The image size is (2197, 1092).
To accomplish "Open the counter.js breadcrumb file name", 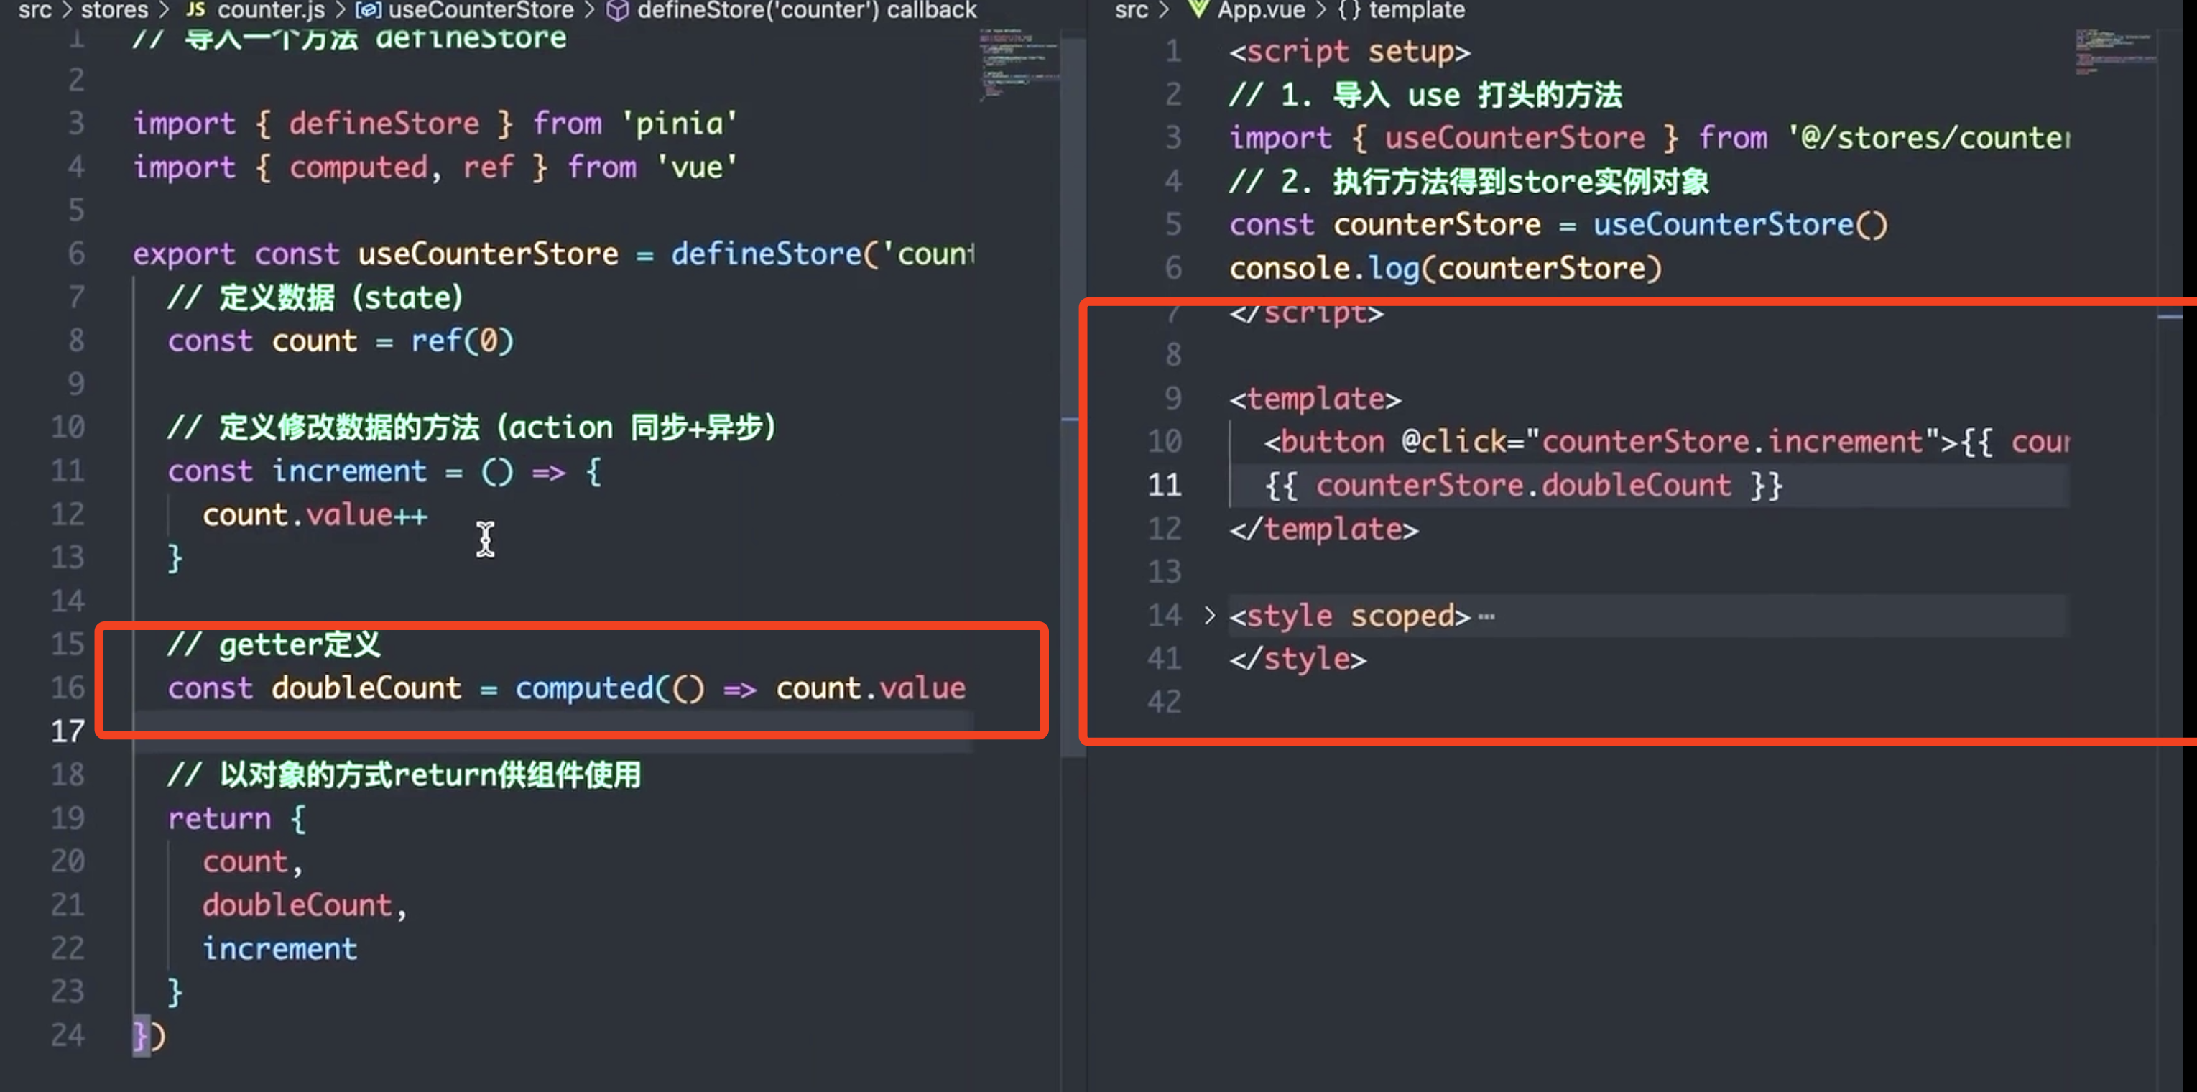I will (x=270, y=10).
